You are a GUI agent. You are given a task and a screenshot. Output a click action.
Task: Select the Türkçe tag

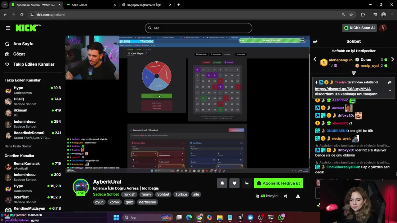click(x=181, y=195)
